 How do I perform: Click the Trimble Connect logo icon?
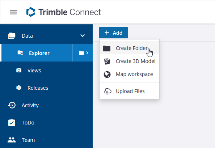coord(30,12)
